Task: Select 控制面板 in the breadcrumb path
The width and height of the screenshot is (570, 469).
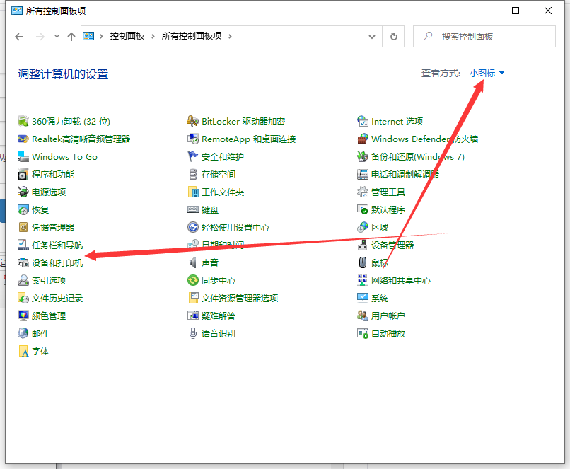Action: pos(127,36)
